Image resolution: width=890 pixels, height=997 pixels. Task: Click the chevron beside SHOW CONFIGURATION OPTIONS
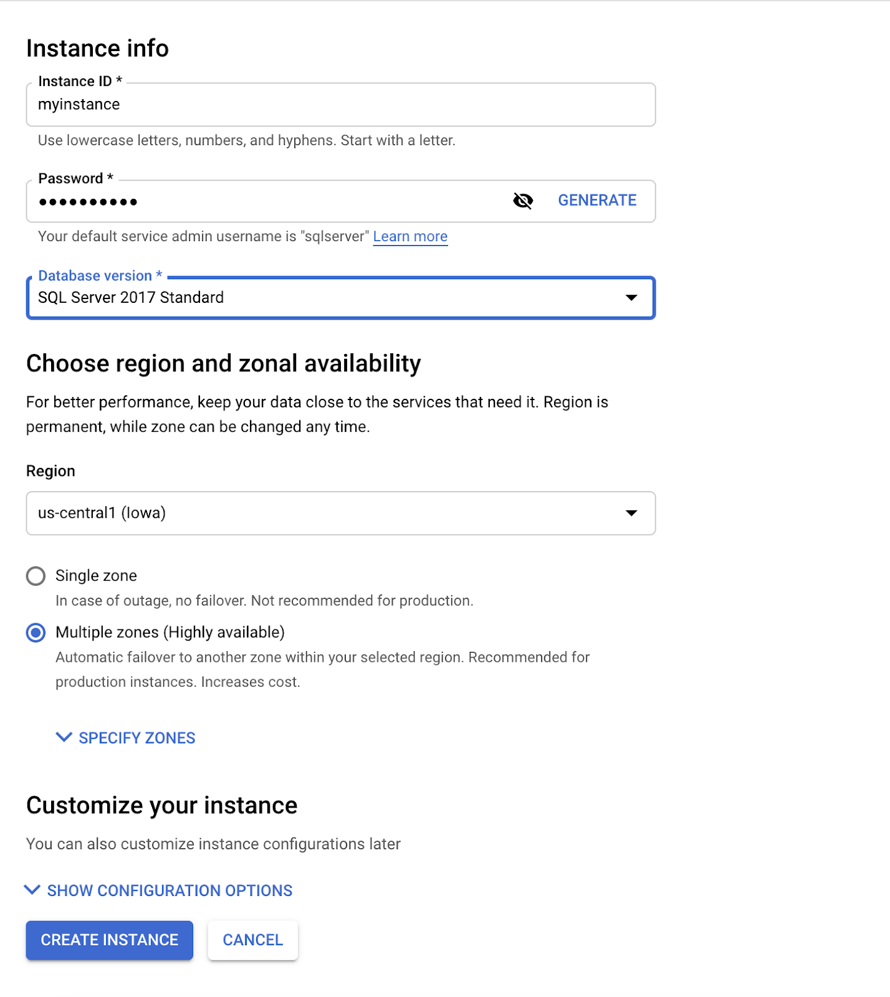tap(31, 890)
